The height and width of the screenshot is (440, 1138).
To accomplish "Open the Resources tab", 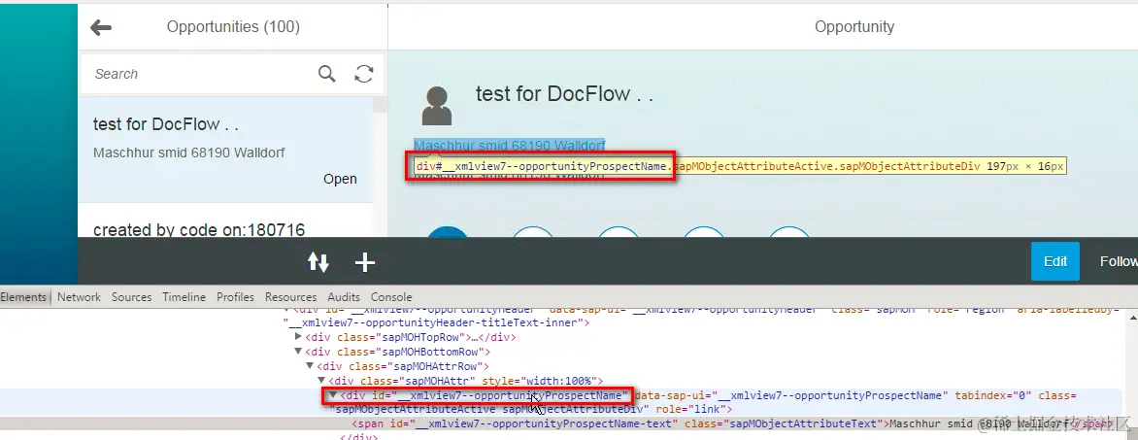I will (x=290, y=297).
